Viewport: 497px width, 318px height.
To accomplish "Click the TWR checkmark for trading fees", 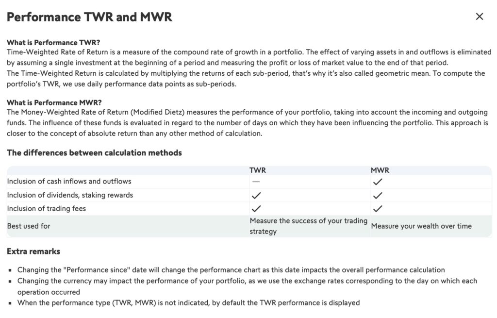I will pos(256,209).
